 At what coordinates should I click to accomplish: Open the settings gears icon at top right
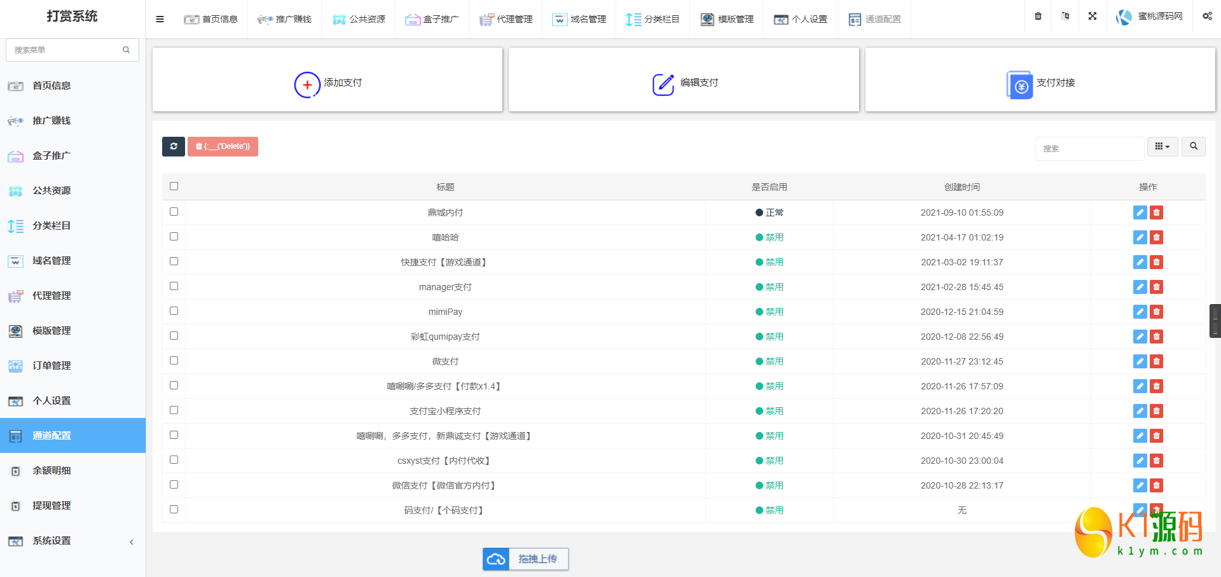click(1206, 17)
